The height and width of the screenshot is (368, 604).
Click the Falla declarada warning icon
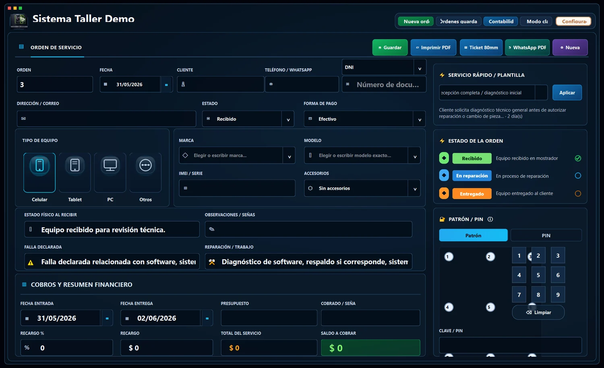31,263
